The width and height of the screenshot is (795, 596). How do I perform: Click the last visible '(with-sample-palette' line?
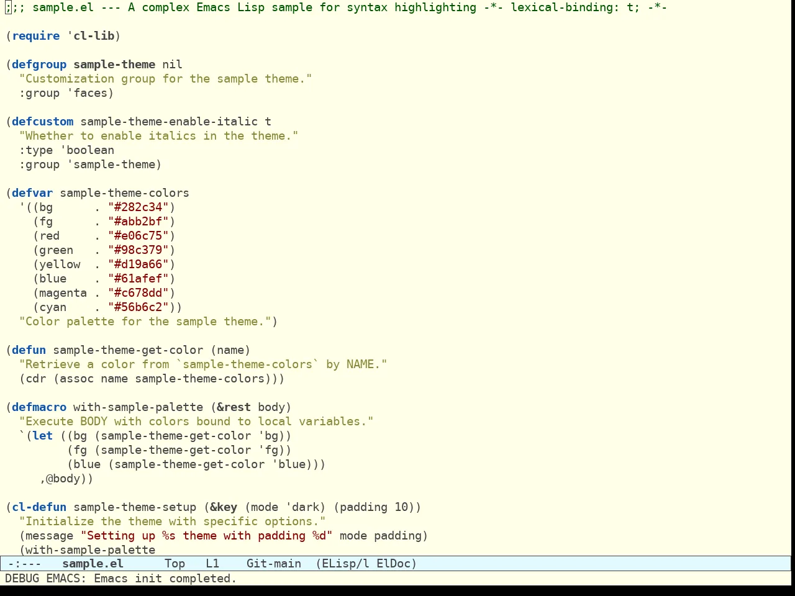tap(87, 550)
